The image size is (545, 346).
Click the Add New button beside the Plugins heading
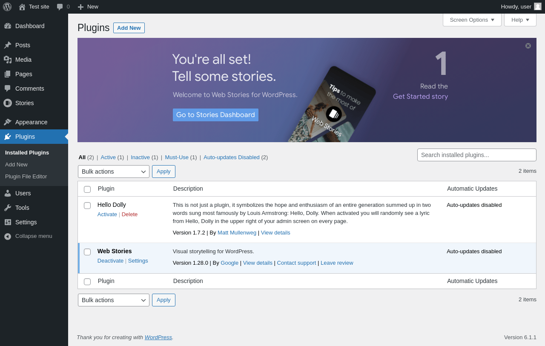click(x=129, y=28)
